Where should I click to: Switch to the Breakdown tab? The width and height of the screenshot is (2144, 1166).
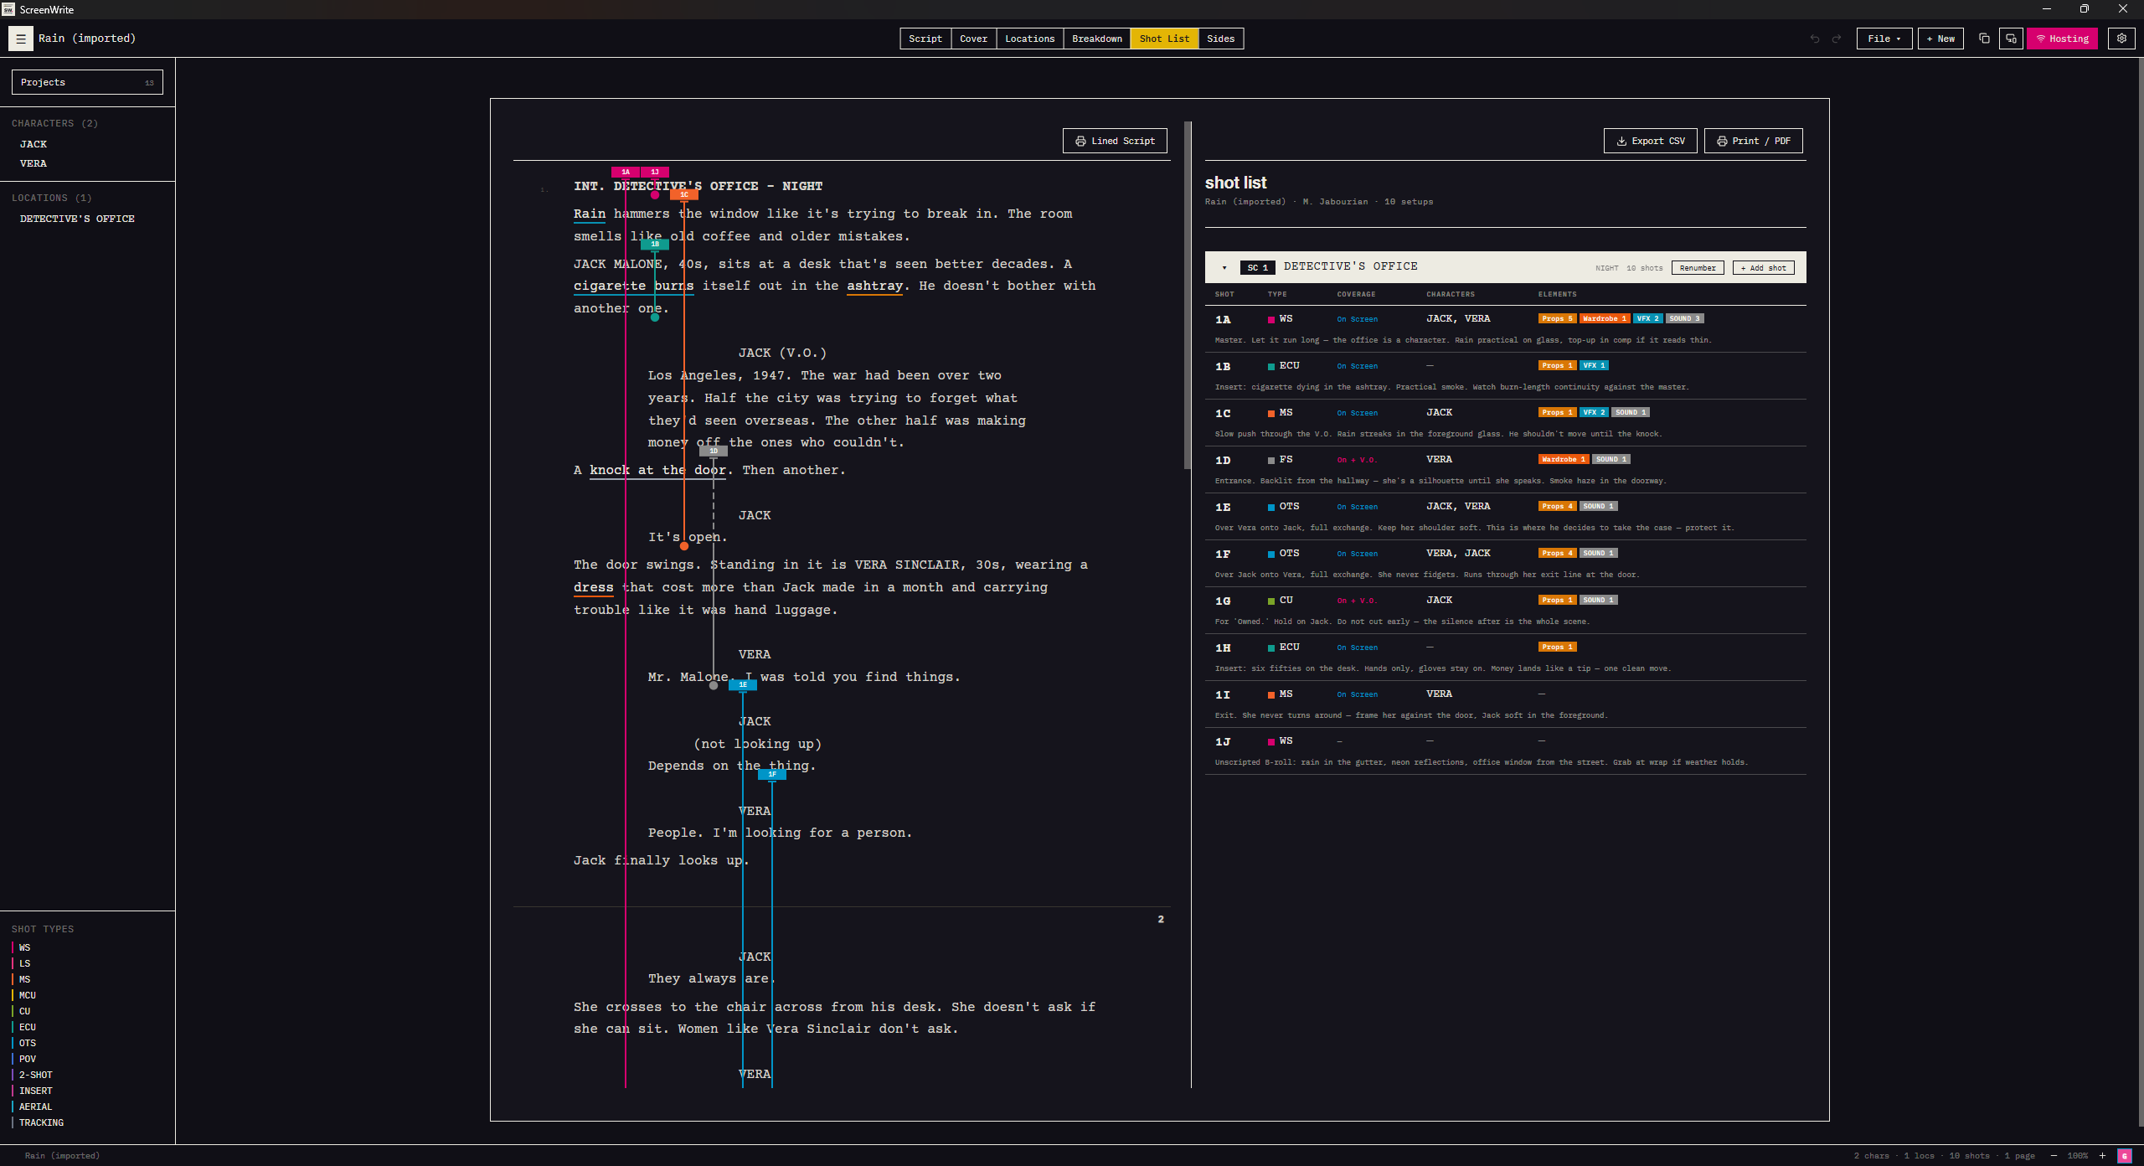click(1097, 39)
